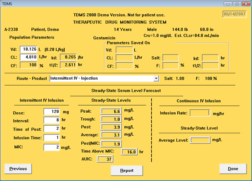The width and height of the screenshot is (252, 181).
Task: Click the Previous button
Action: click(18, 169)
